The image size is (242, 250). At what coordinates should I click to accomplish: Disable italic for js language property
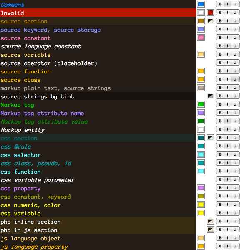228,246
